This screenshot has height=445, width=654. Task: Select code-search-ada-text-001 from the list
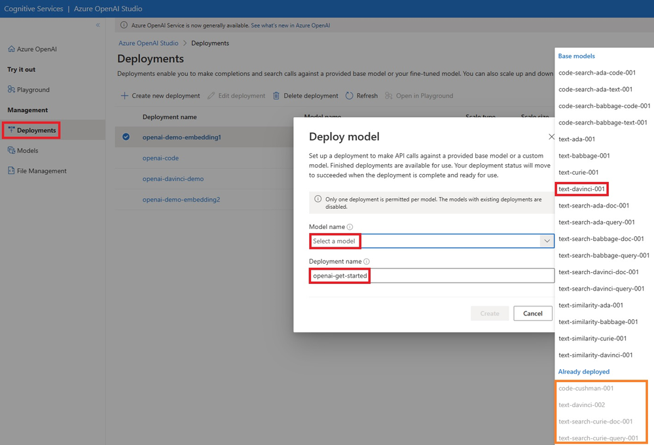point(595,89)
